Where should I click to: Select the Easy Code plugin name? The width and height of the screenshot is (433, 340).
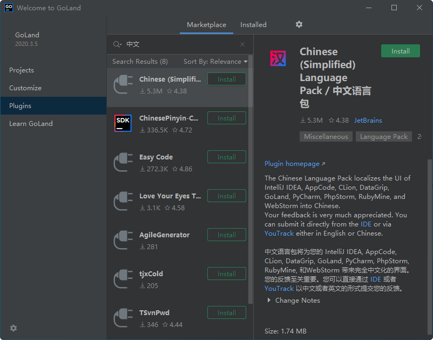tap(156, 157)
